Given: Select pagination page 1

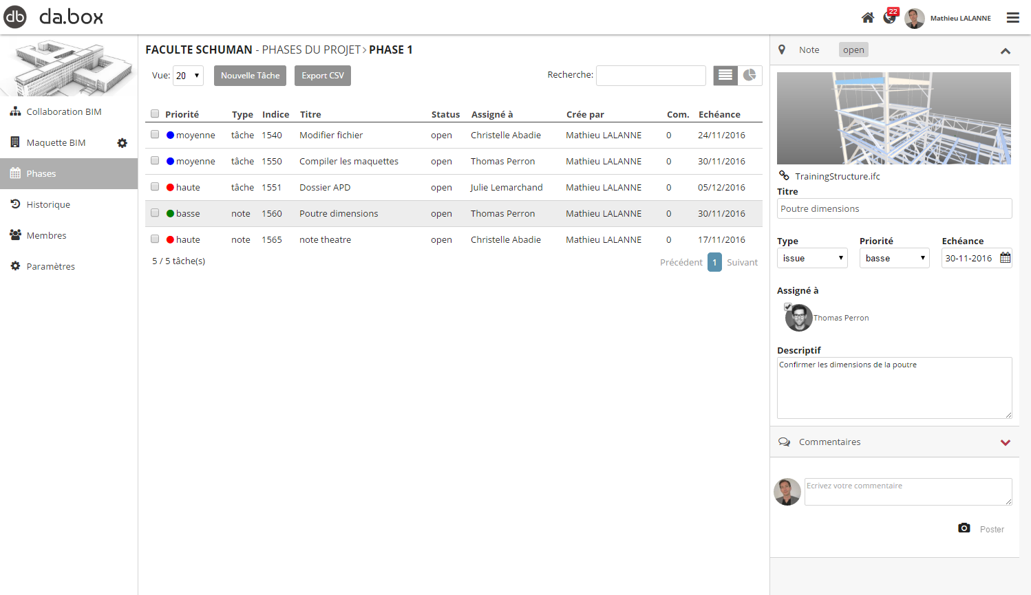Looking at the screenshot, I should point(714,262).
